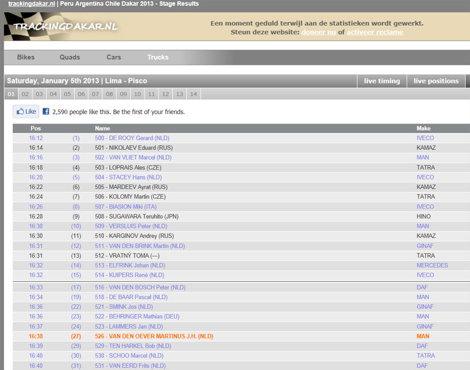Open 514 - KUIPERS René entry
Viewport: 470px width, 370px height.
tap(129, 275)
